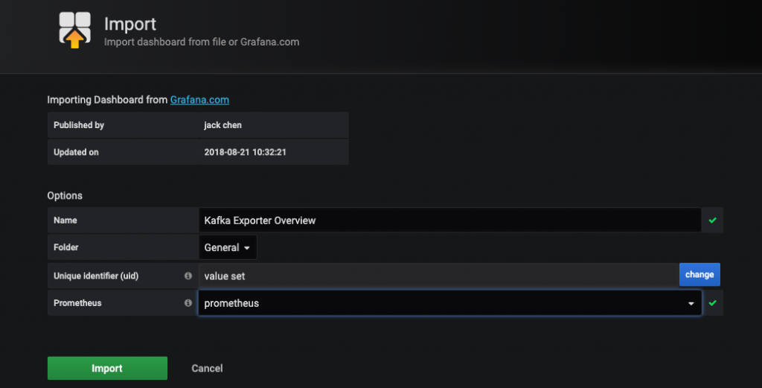Click the 'Import dashboard from file or Grafana.com' subtitle

(201, 42)
